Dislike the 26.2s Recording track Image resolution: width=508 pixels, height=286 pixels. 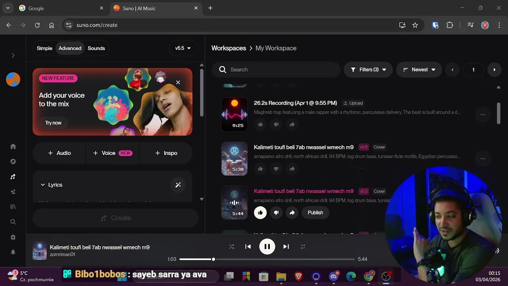[x=276, y=125]
